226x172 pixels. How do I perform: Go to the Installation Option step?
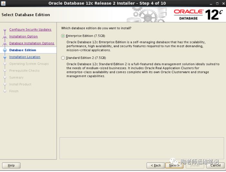coord(24,36)
